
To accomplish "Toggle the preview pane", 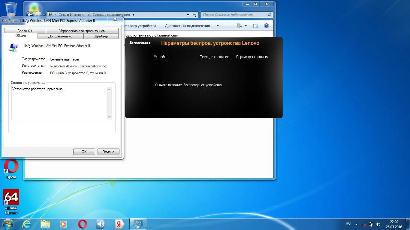I will (256, 26).
